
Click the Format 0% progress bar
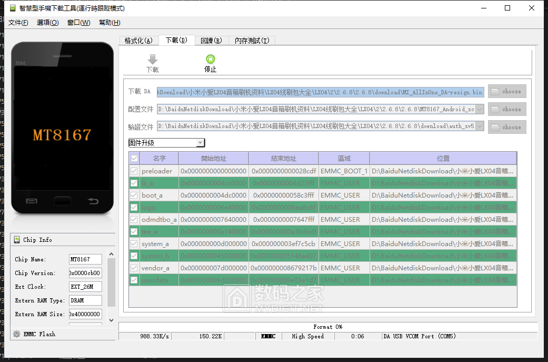click(x=329, y=327)
